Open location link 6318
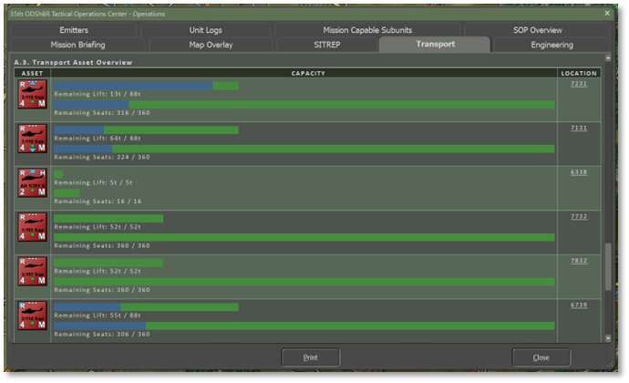The height and width of the screenshot is (383, 629). (x=579, y=171)
